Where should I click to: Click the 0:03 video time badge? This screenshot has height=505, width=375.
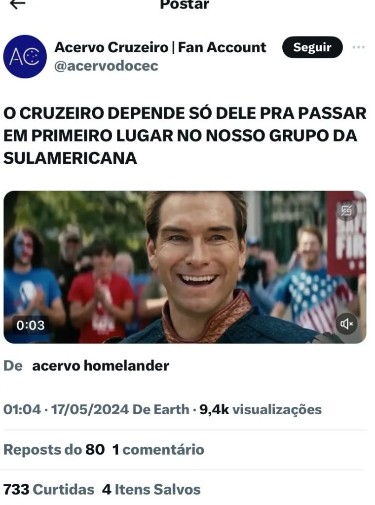click(31, 325)
